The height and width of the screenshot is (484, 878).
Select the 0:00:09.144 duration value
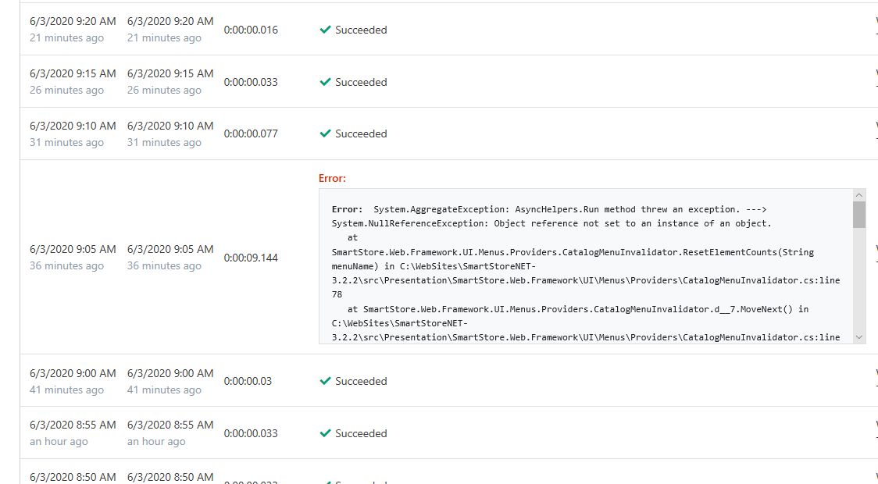coord(250,258)
